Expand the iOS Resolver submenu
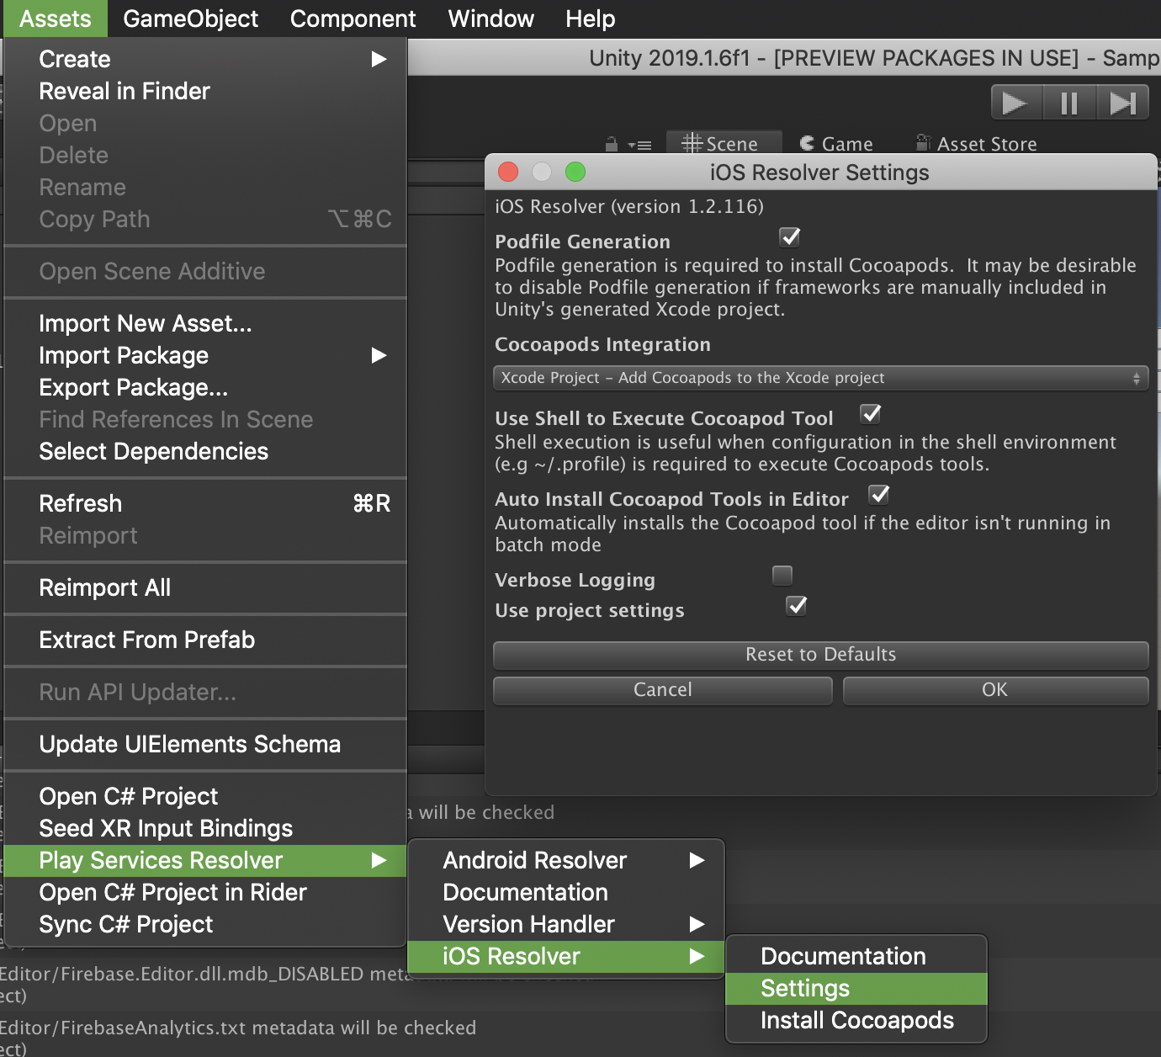This screenshot has width=1161, height=1057. click(x=566, y=956)
